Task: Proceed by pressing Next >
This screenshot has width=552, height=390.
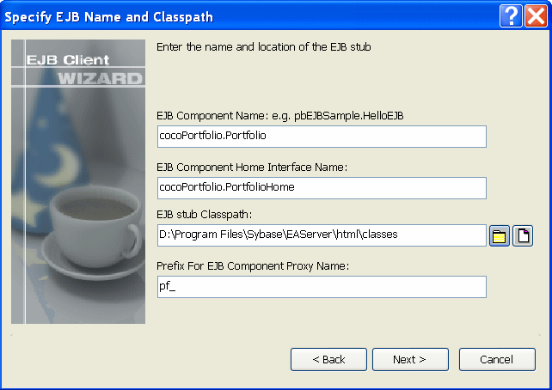Action: click(408, 359)
